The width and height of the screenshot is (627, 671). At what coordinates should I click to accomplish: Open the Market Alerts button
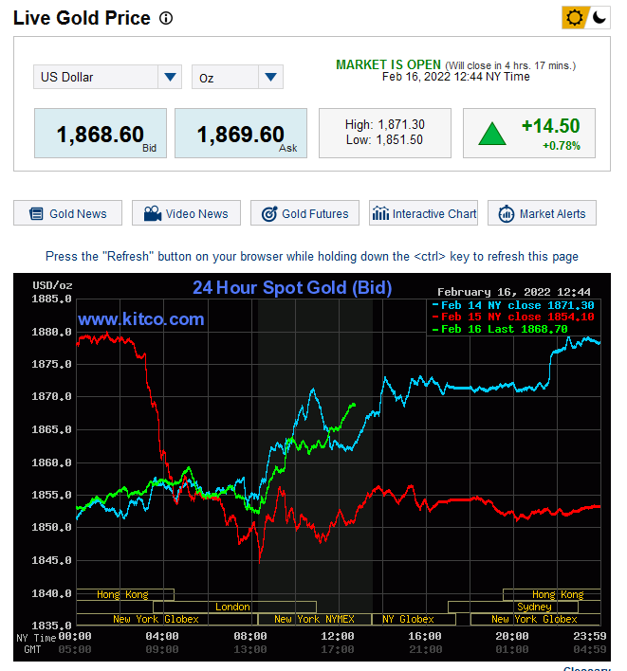point(543,213)
